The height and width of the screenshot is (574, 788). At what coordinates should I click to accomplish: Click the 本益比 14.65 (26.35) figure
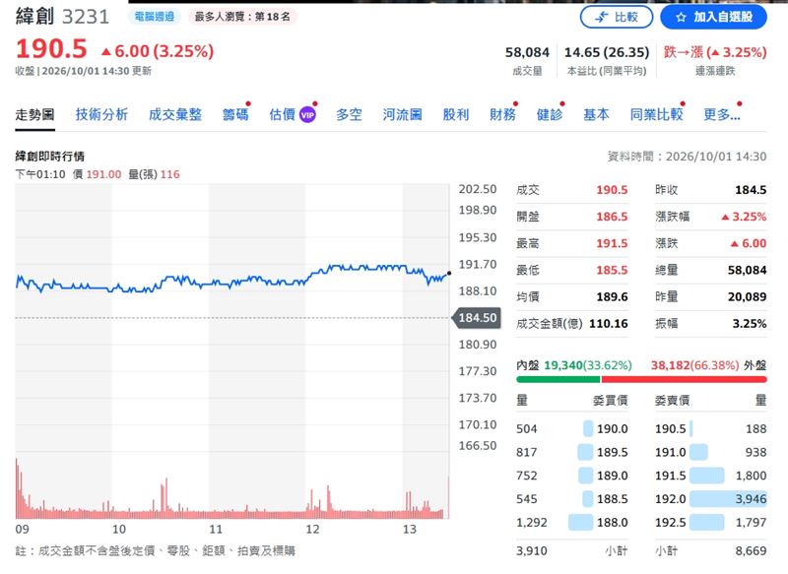click(607, 52)
